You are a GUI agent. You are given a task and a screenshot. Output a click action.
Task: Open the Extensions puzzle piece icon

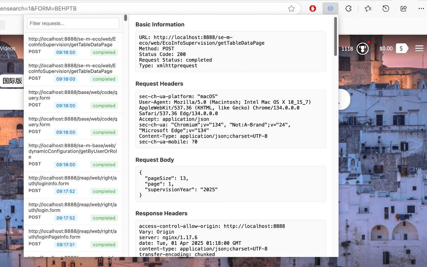(348, 9)
